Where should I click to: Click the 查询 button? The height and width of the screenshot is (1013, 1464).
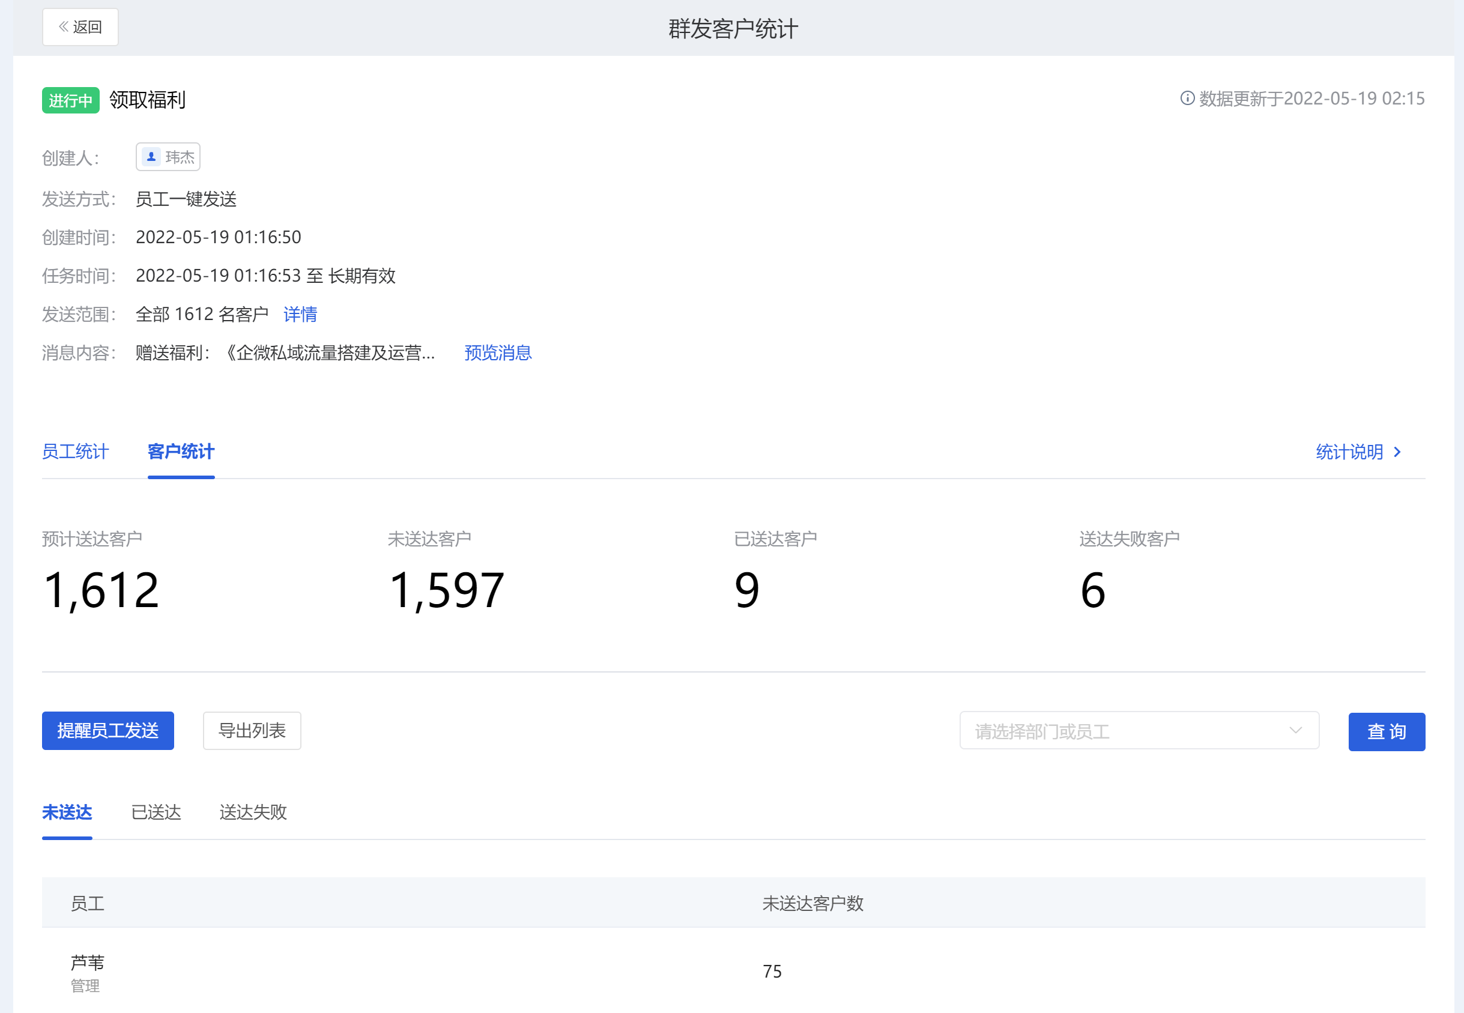[1387, 732]
